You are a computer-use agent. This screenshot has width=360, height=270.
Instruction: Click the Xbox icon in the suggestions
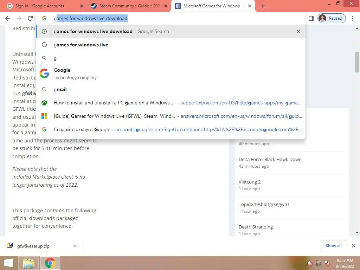click(44, 103)
